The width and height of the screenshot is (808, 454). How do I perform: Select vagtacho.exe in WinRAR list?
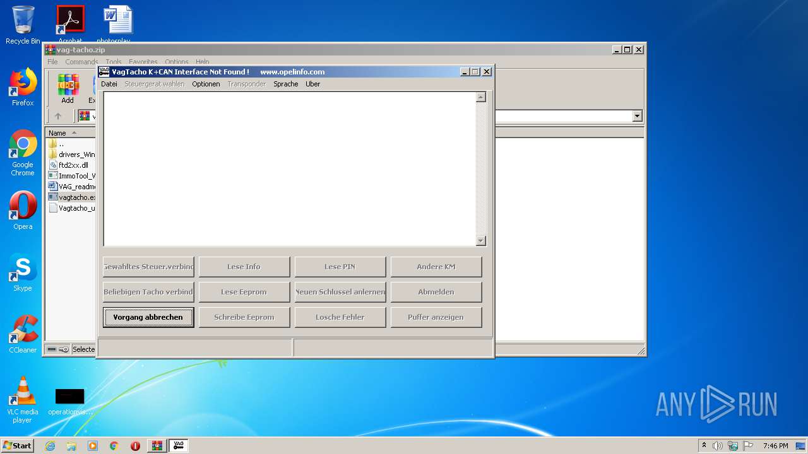[71, 197]
